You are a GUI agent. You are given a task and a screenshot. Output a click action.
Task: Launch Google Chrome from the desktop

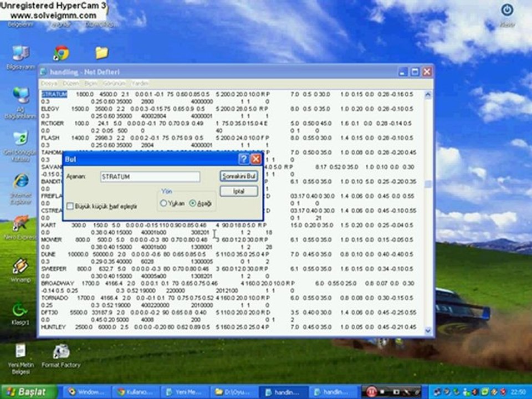point(62,53)
